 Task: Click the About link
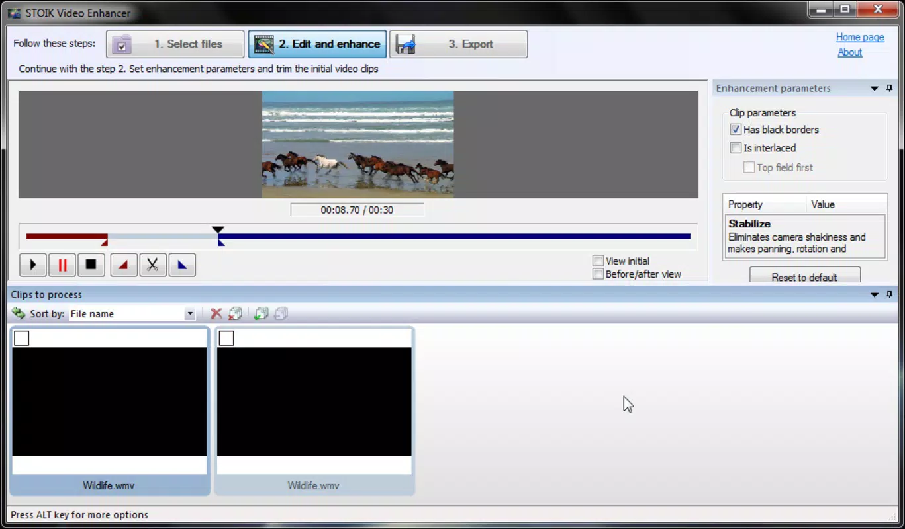[x=849, y=52]
